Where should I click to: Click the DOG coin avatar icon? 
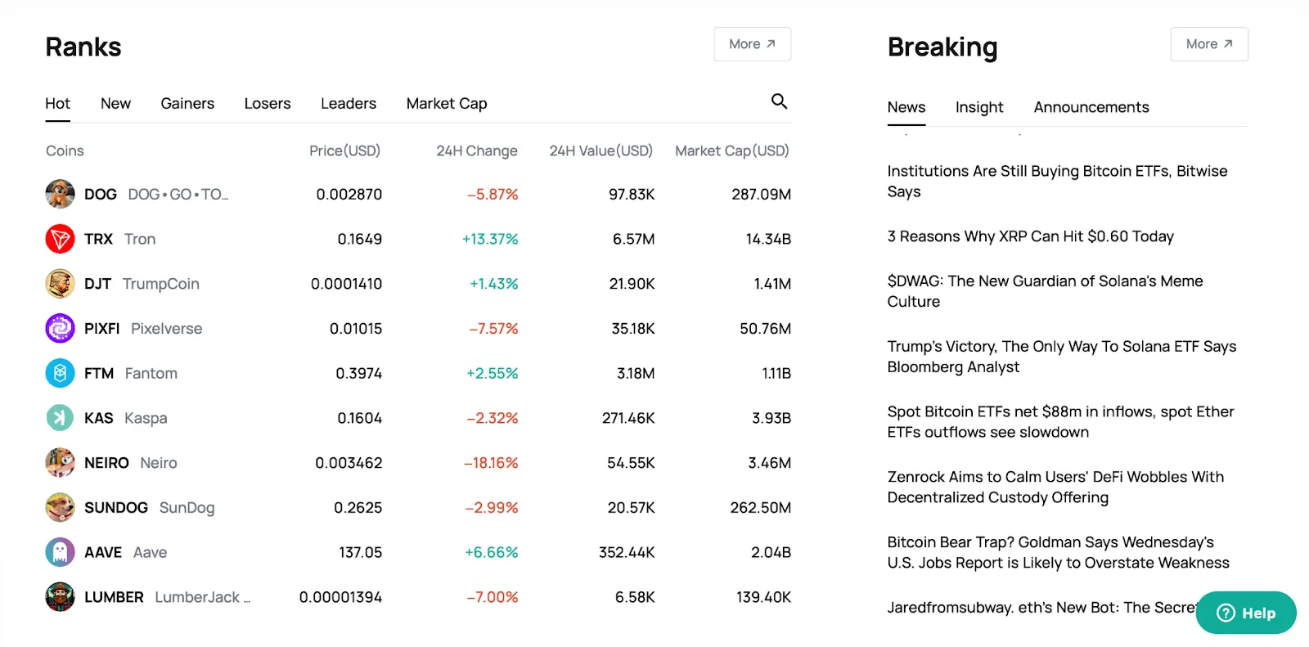60,194
